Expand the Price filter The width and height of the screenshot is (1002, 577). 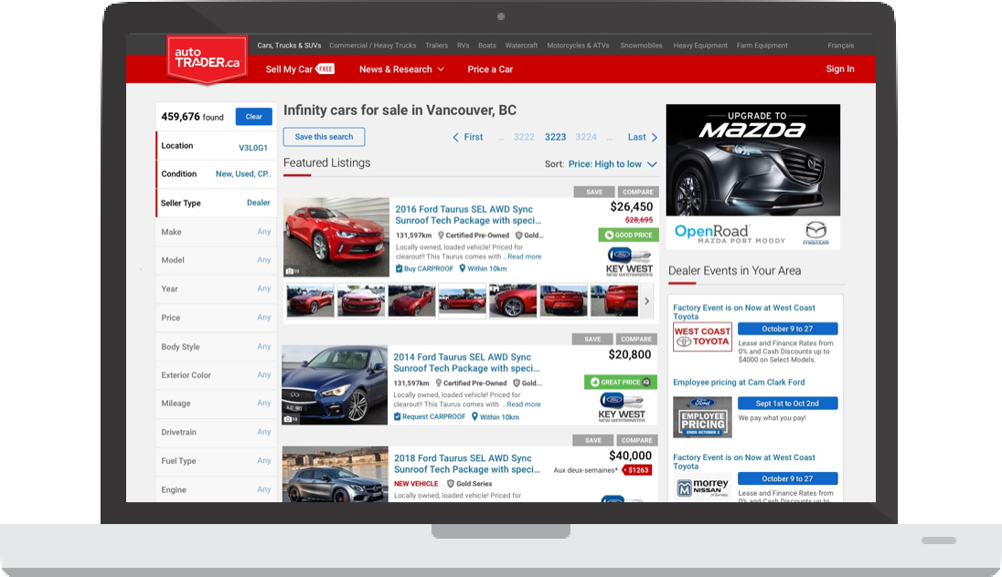[216, 317]
